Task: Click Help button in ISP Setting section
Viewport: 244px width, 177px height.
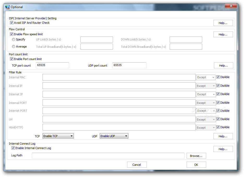Action: tap(223, 23)
